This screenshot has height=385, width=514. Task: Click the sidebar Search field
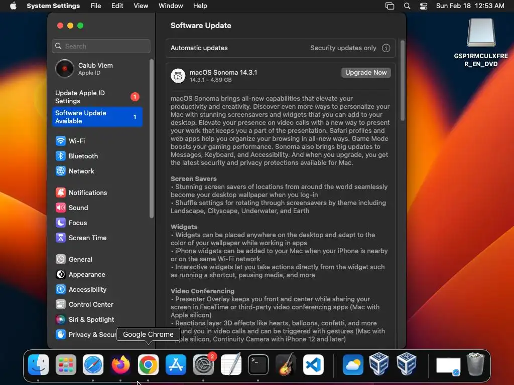tap(101, 46)
